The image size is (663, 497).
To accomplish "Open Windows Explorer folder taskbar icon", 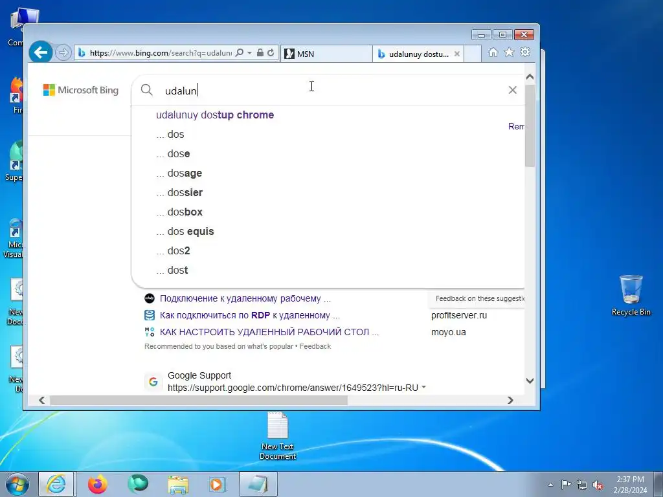I will [178, 484].
